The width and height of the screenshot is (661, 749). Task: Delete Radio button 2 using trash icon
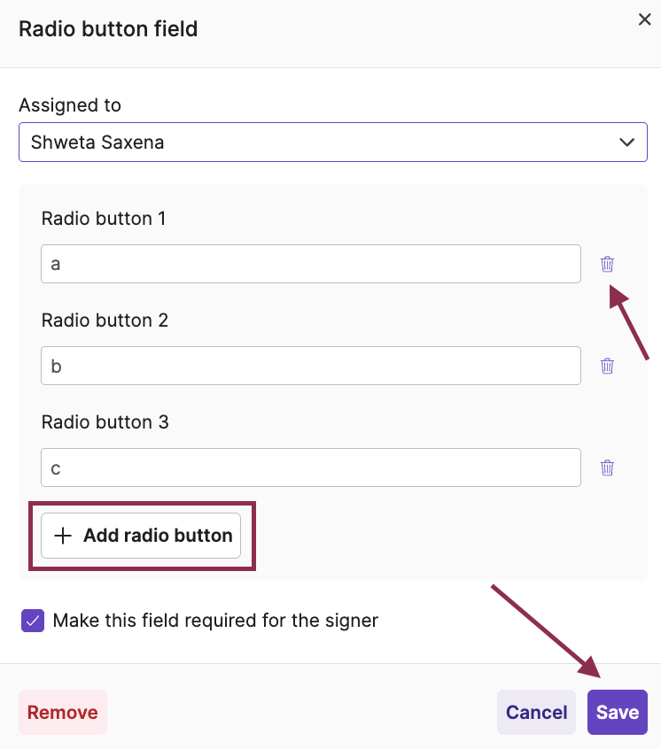point(607,366)
